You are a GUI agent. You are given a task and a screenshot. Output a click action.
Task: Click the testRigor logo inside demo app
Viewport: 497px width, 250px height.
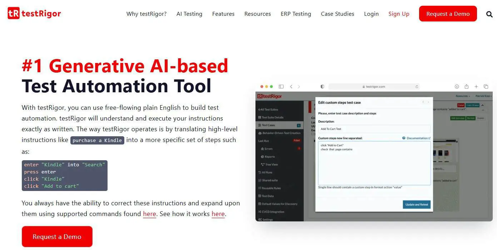pos(270,96)
